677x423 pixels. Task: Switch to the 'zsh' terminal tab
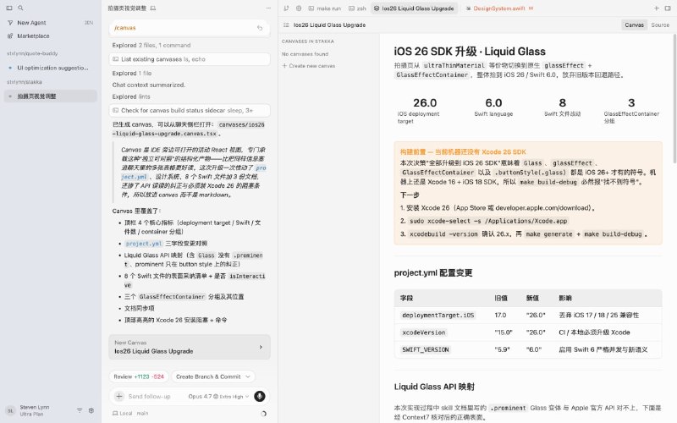click(x=357, y=8)
